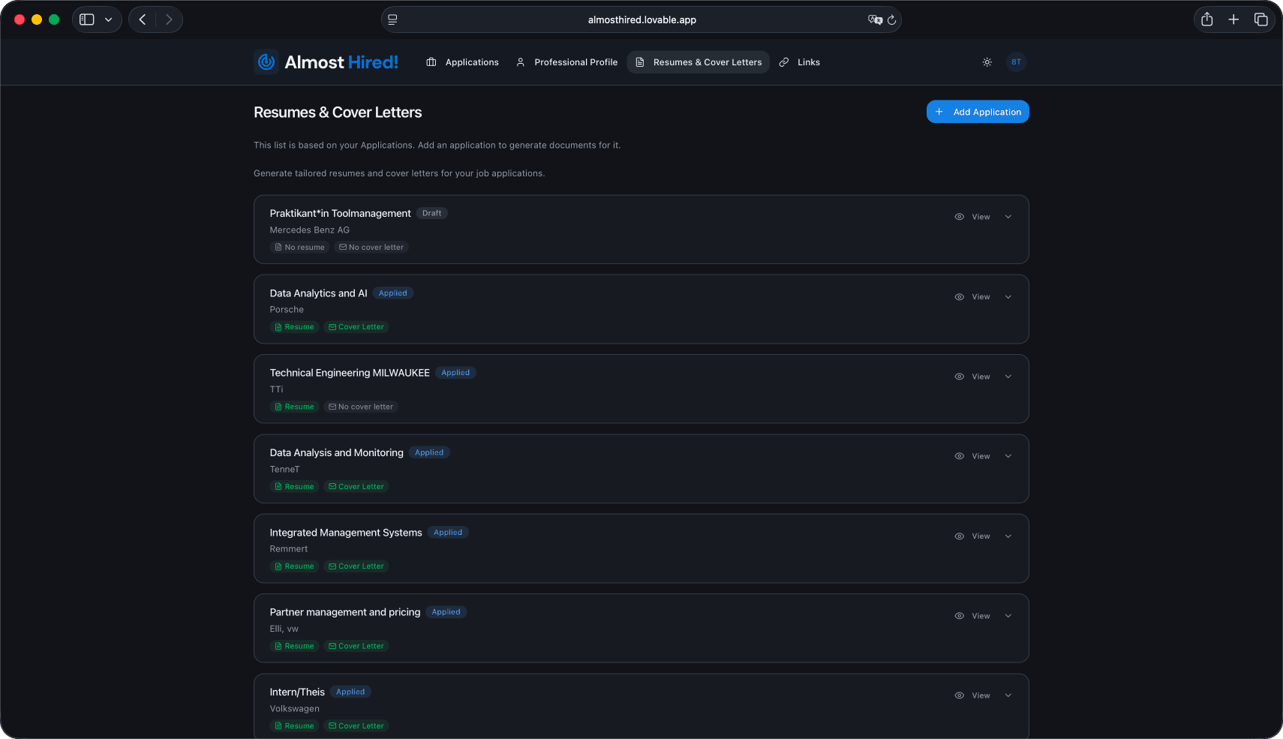Image resolution: width=1283 pixels, height=739 pixels.
Task: Toggle the Safari sidebar icon
Action: click(x=87, y=20)
